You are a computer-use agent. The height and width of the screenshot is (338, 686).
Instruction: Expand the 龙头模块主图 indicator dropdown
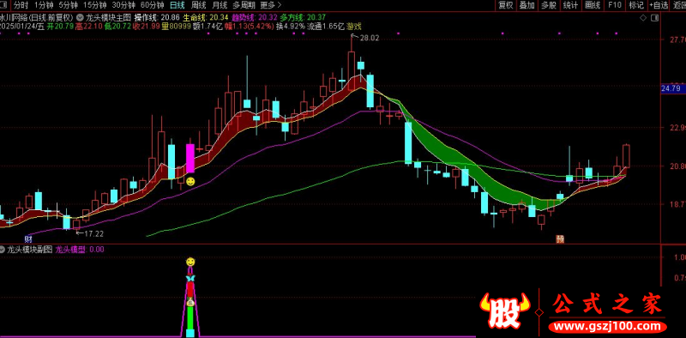click(80, 18)
